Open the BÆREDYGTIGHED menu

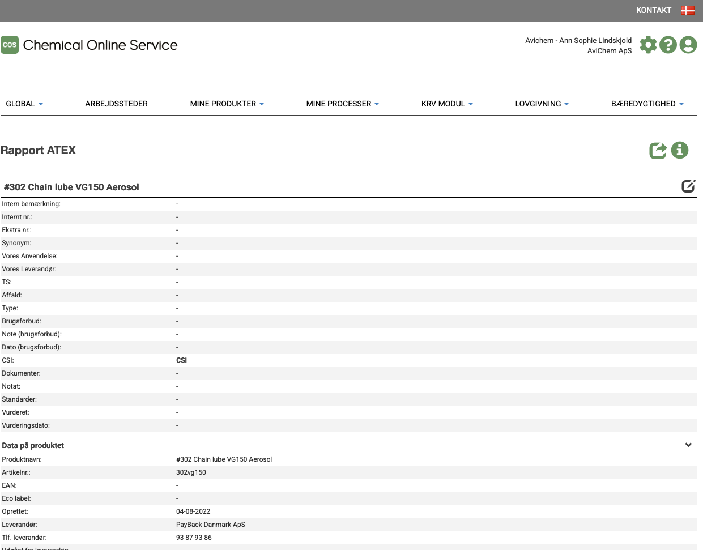[647, 104]
